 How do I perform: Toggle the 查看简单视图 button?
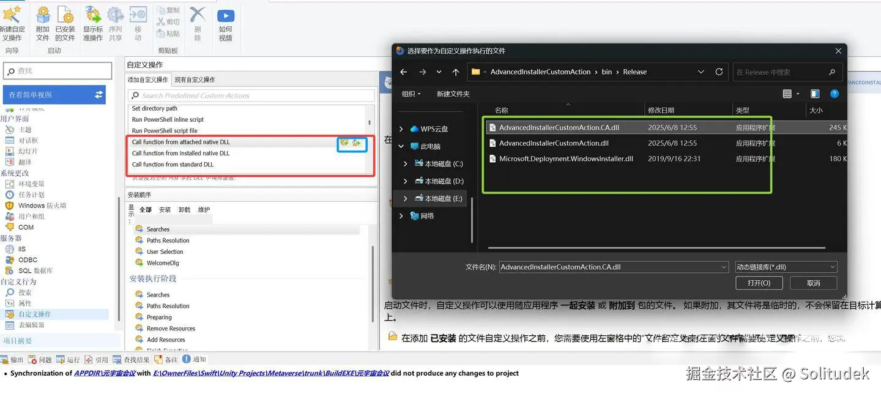(x=55, y=95)
